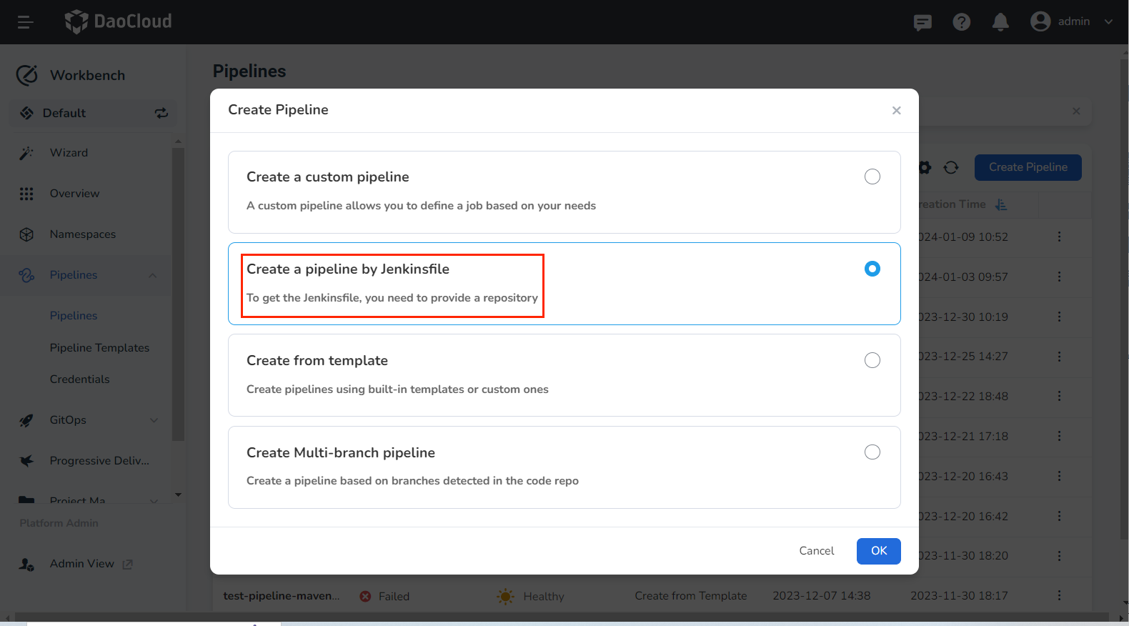
Task: Click Cancel in Create Pipeline dialog
Action: (x=816, y=551)
